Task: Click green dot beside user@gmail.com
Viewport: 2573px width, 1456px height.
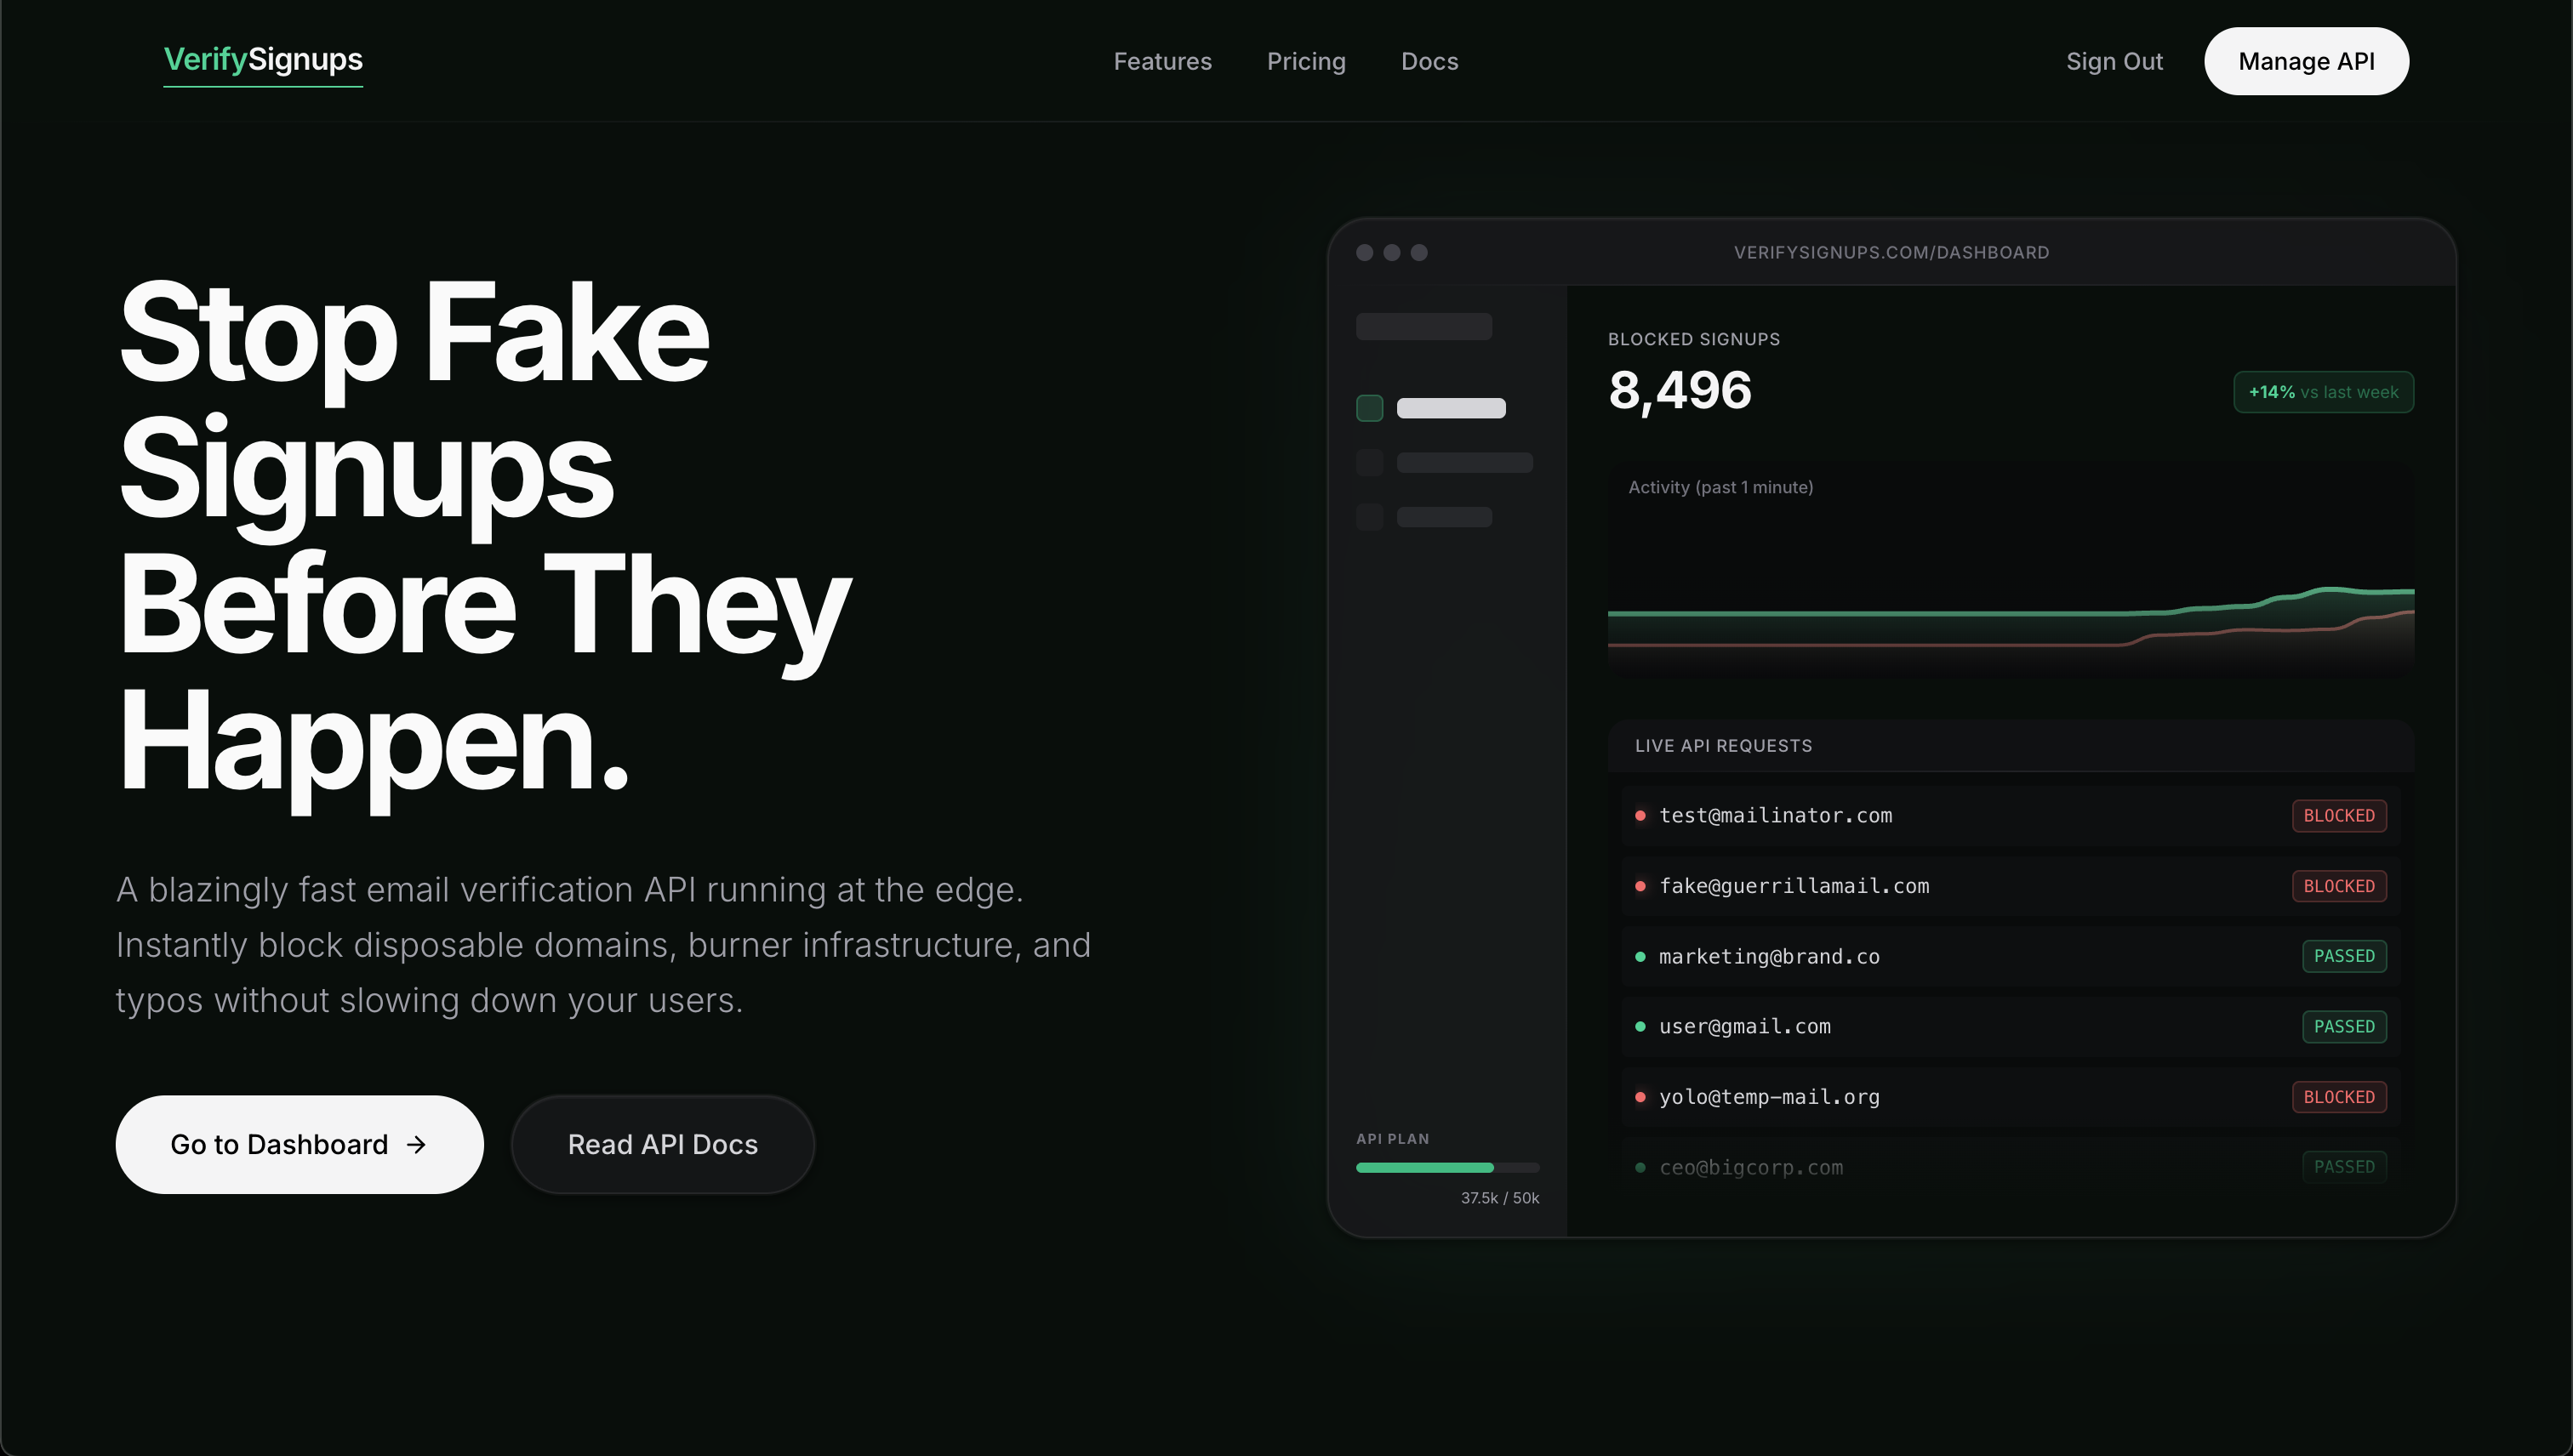Action: coord(1640,1027)
